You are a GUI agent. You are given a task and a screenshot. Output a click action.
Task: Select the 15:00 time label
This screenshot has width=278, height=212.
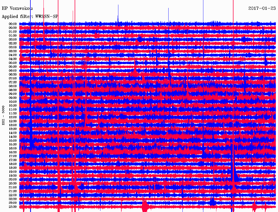13,141
